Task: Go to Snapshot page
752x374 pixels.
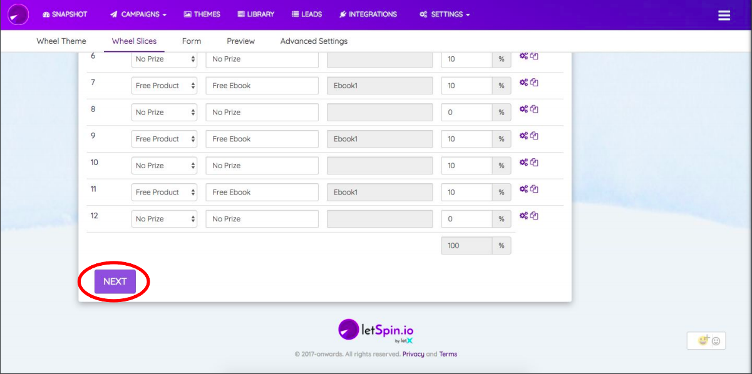Action: coord(65,14)
